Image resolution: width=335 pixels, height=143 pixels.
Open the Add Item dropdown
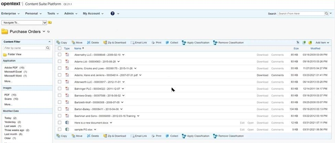322,43
